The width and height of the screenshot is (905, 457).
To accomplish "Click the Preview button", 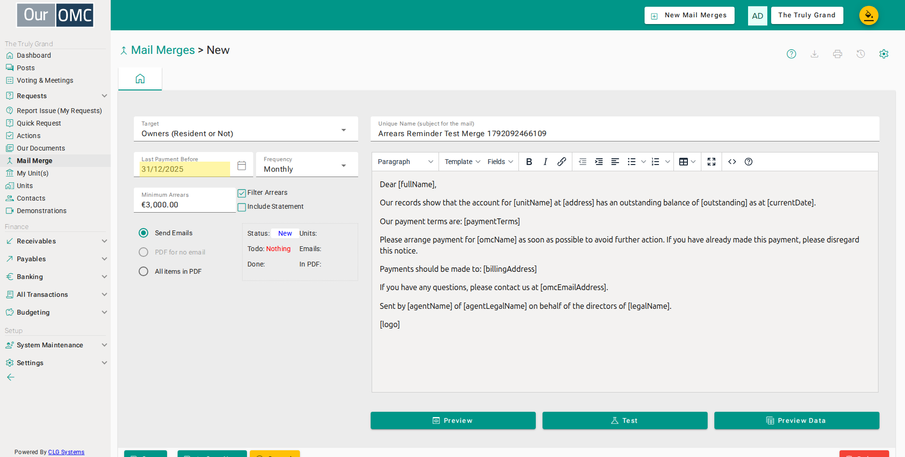I will tap(453, 420).
